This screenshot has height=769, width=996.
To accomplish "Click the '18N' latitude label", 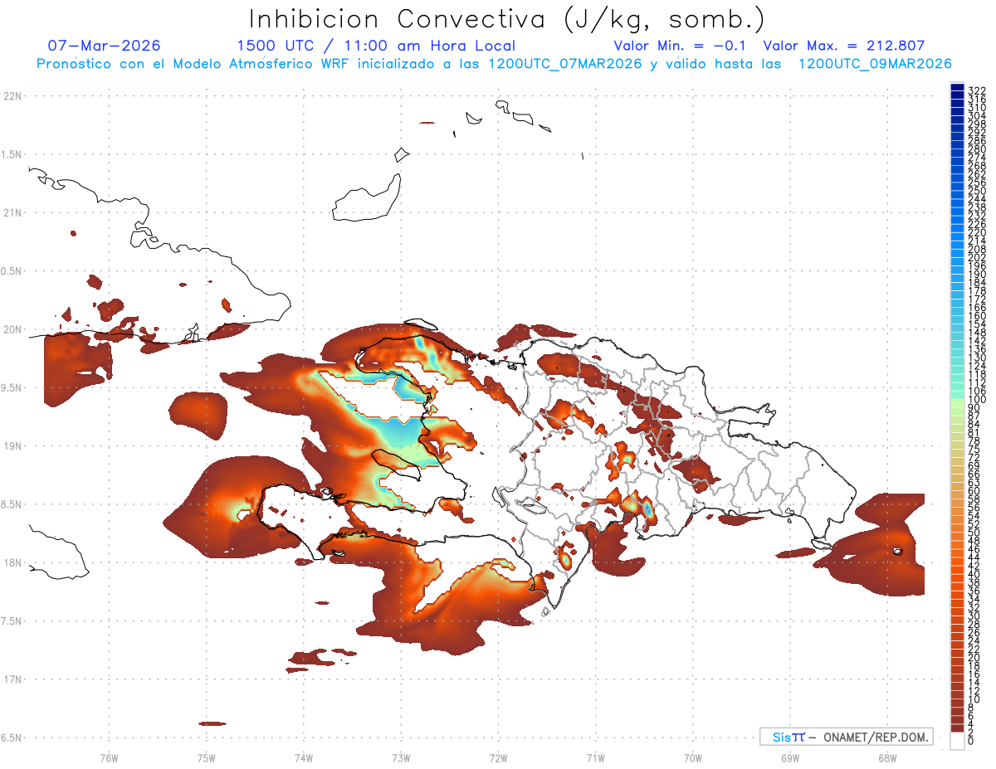I will click(12, 562).
